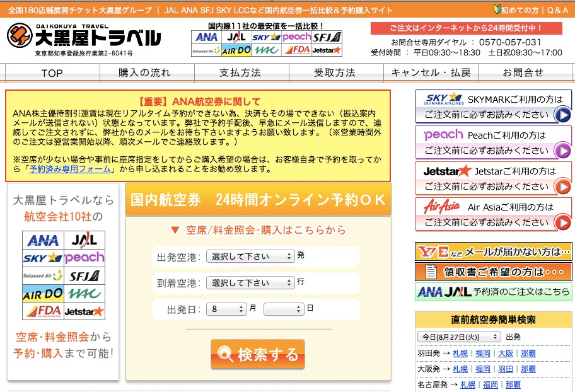
Task: Click the 東京都知事登録旅行業第2-6041号 registration text
Action: pyautogui.click(x=84, y=54)
